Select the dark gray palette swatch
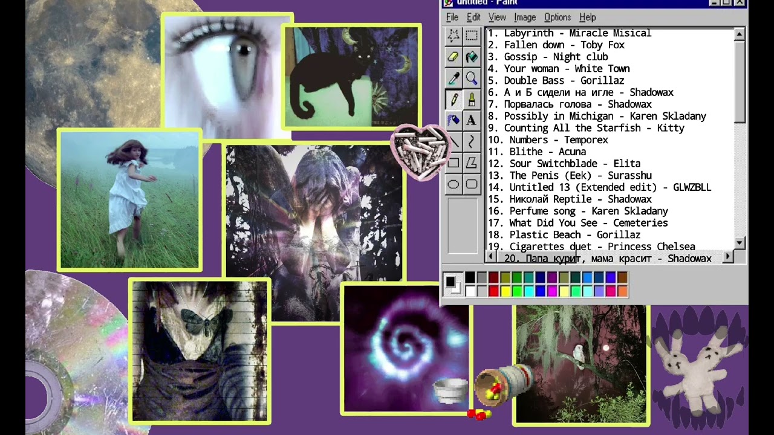Viewport: 774px width, 435px height. point(482,277)
